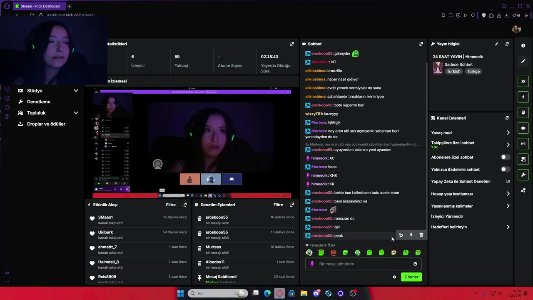The width and height of the screenshot is (533, 300).
Task: Open the user profile avatar
Action: [x=517, y=29]
